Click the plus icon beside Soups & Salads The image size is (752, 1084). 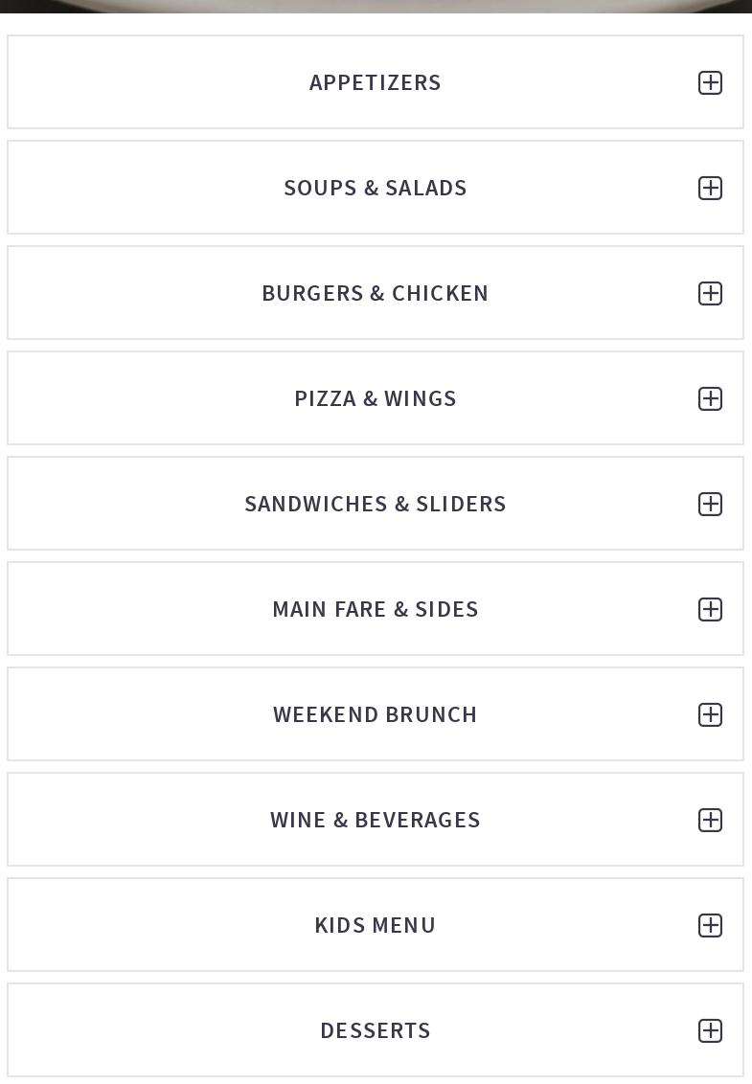pyautogui.click(x=710, y=188)
